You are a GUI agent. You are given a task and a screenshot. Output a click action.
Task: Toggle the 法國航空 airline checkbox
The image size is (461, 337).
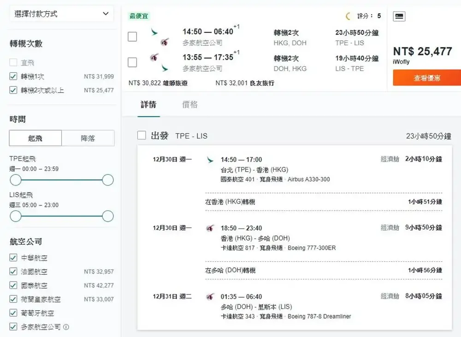13,271
